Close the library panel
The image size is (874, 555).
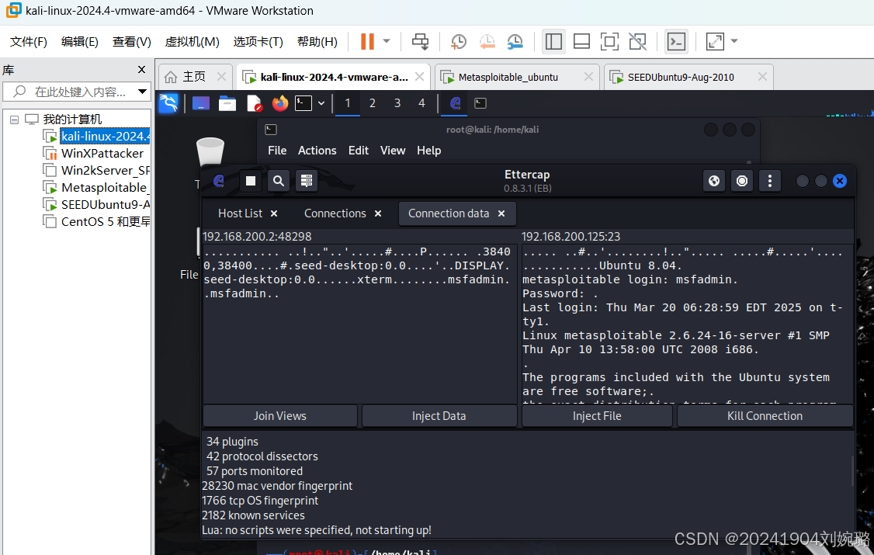coord(141,70)
